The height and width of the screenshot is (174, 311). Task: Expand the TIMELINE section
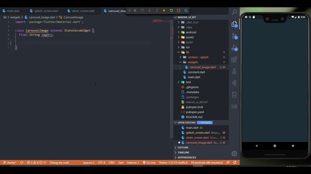click(201, 153)
